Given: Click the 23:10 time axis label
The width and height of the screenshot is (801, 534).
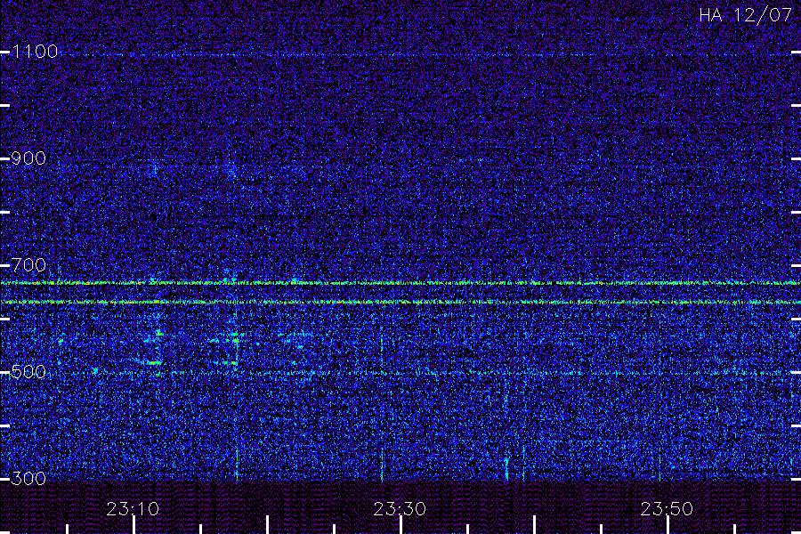Looking at the screenshot, I should pyautogui.click(x=133, y=509).
